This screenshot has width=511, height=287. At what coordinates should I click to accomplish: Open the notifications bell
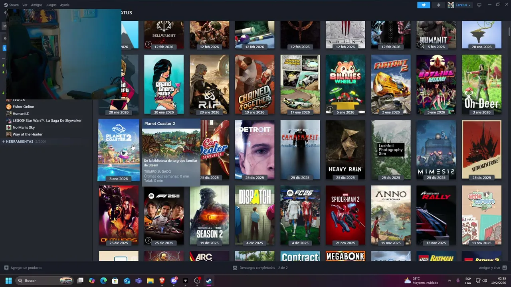438,5
